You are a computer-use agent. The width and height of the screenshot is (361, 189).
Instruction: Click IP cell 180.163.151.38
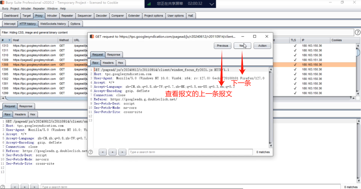pyautogui.click(x=312, y=60)
